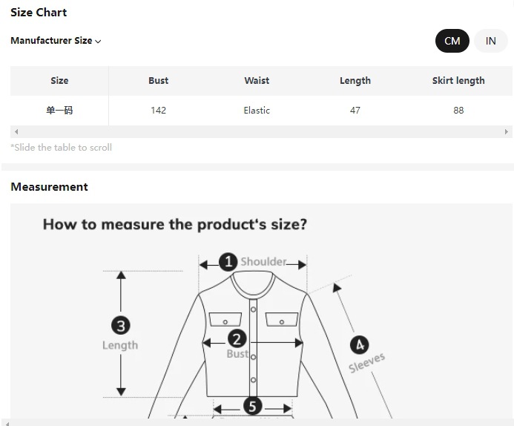This screenshot has height=426, width=514.
Task: Click the Size Chart heading
Action: (39, 12)
